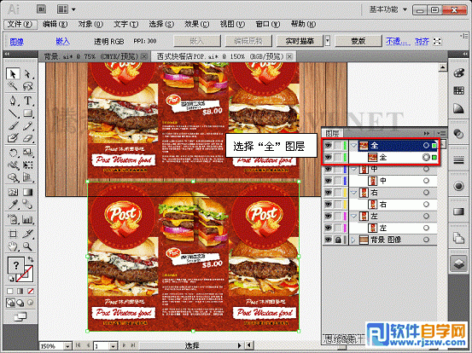
Task: Click the 实时描摹 button
Action: pos(300,41)
